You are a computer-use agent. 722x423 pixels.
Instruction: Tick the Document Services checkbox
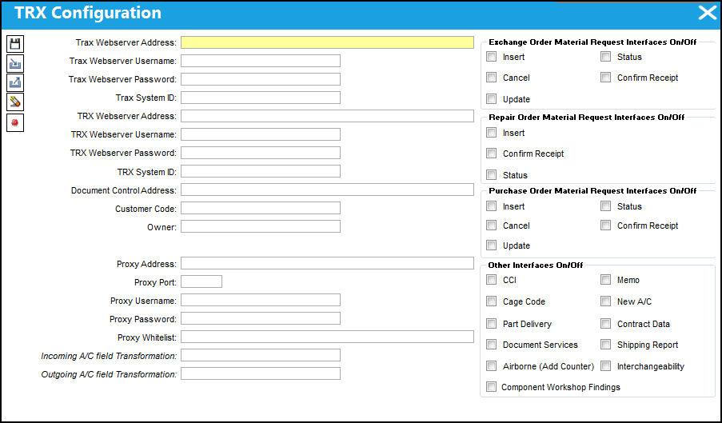[x=492, y=345]
